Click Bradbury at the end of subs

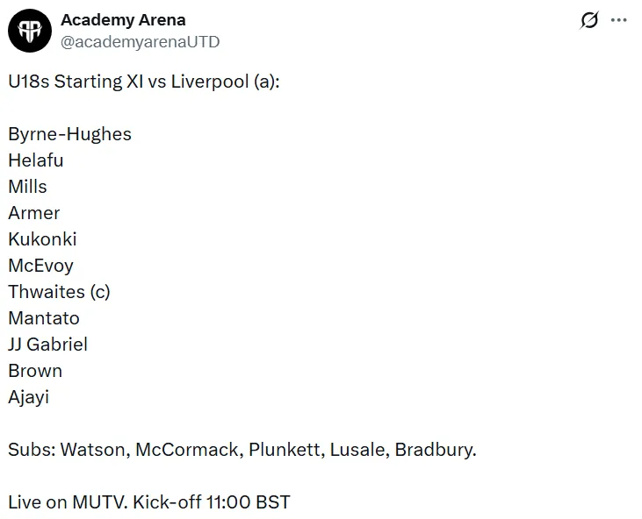click(435, 450)
